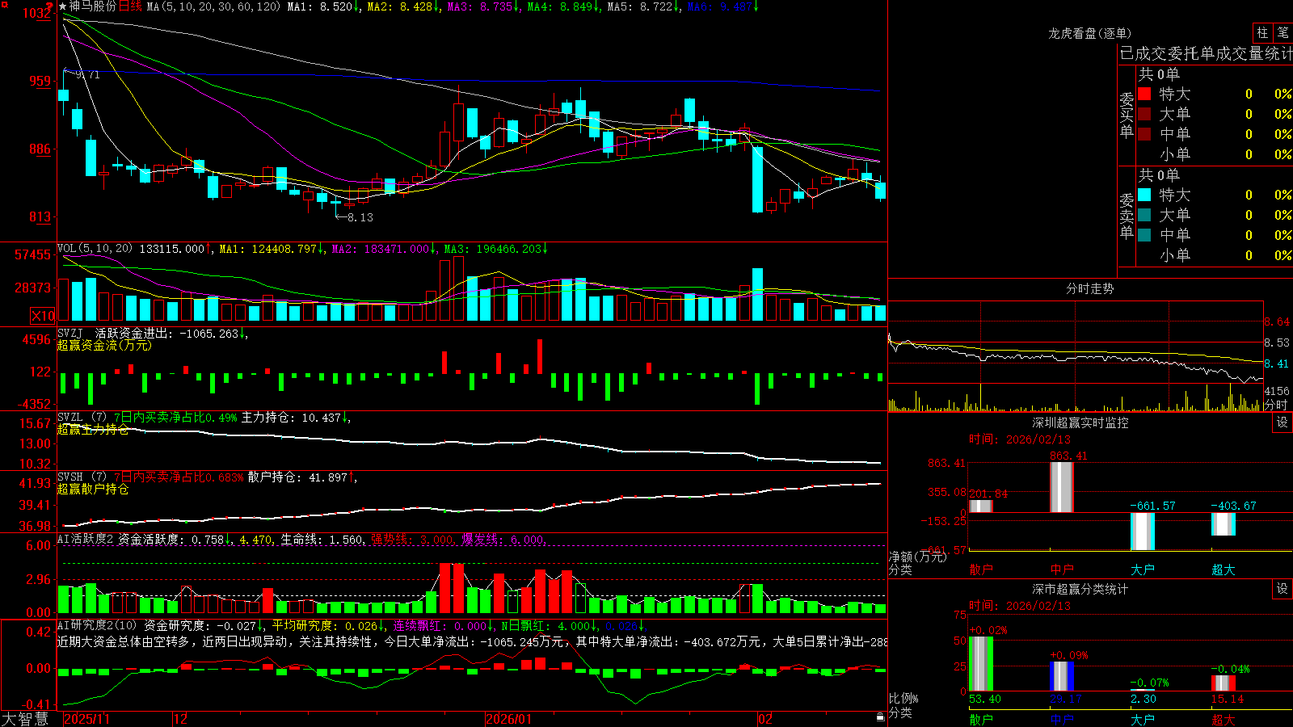Click the cyan 特大 sell-order color swatch
This screenshot has width=1293, height=727.
(1144, 195)
